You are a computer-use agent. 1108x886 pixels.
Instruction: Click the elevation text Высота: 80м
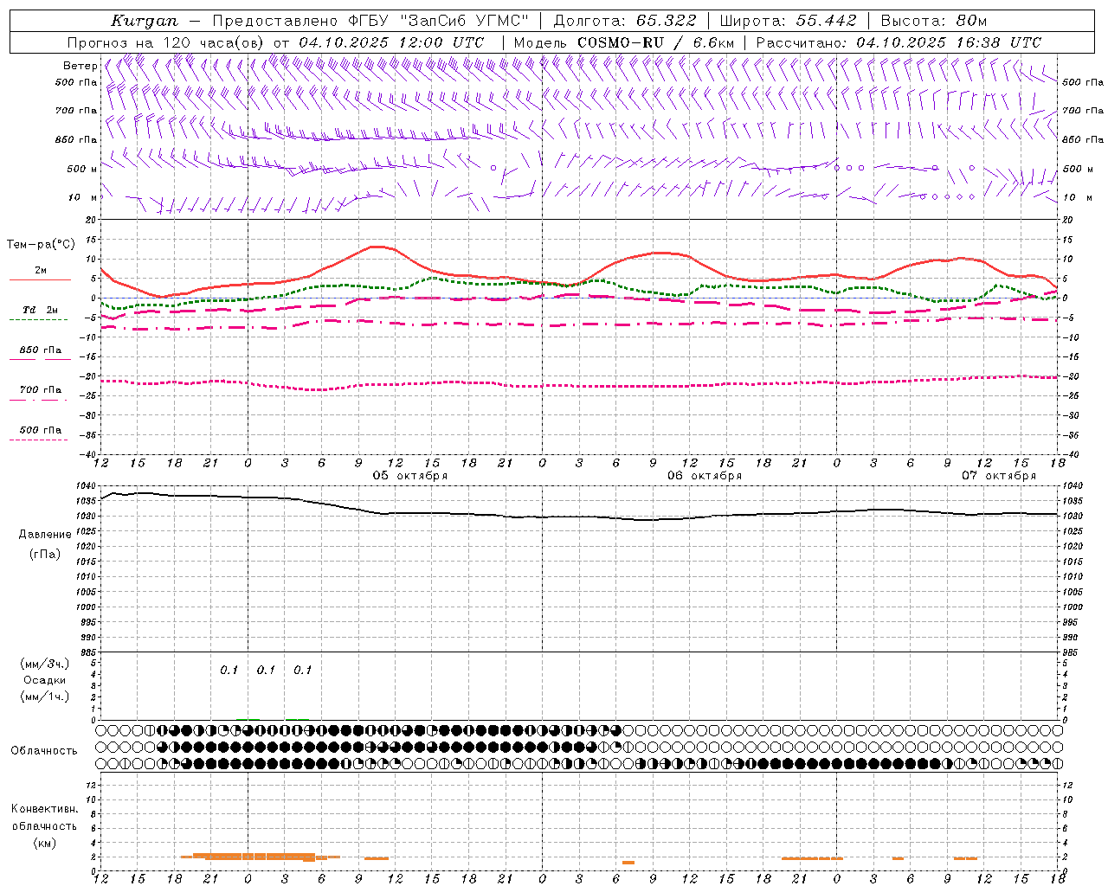click(x=934, y=21)
